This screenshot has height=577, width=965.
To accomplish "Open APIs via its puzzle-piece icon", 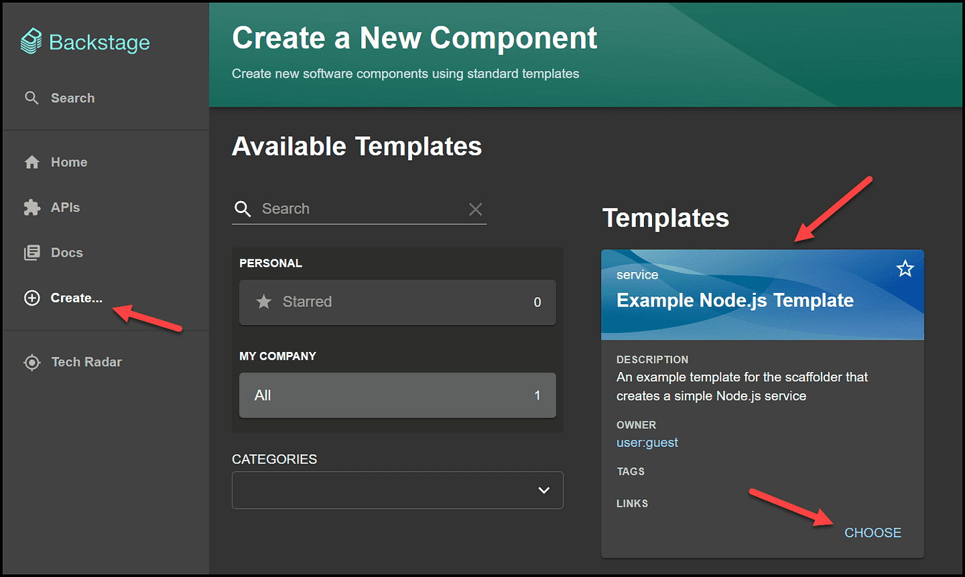I will [x=31, y=207].
